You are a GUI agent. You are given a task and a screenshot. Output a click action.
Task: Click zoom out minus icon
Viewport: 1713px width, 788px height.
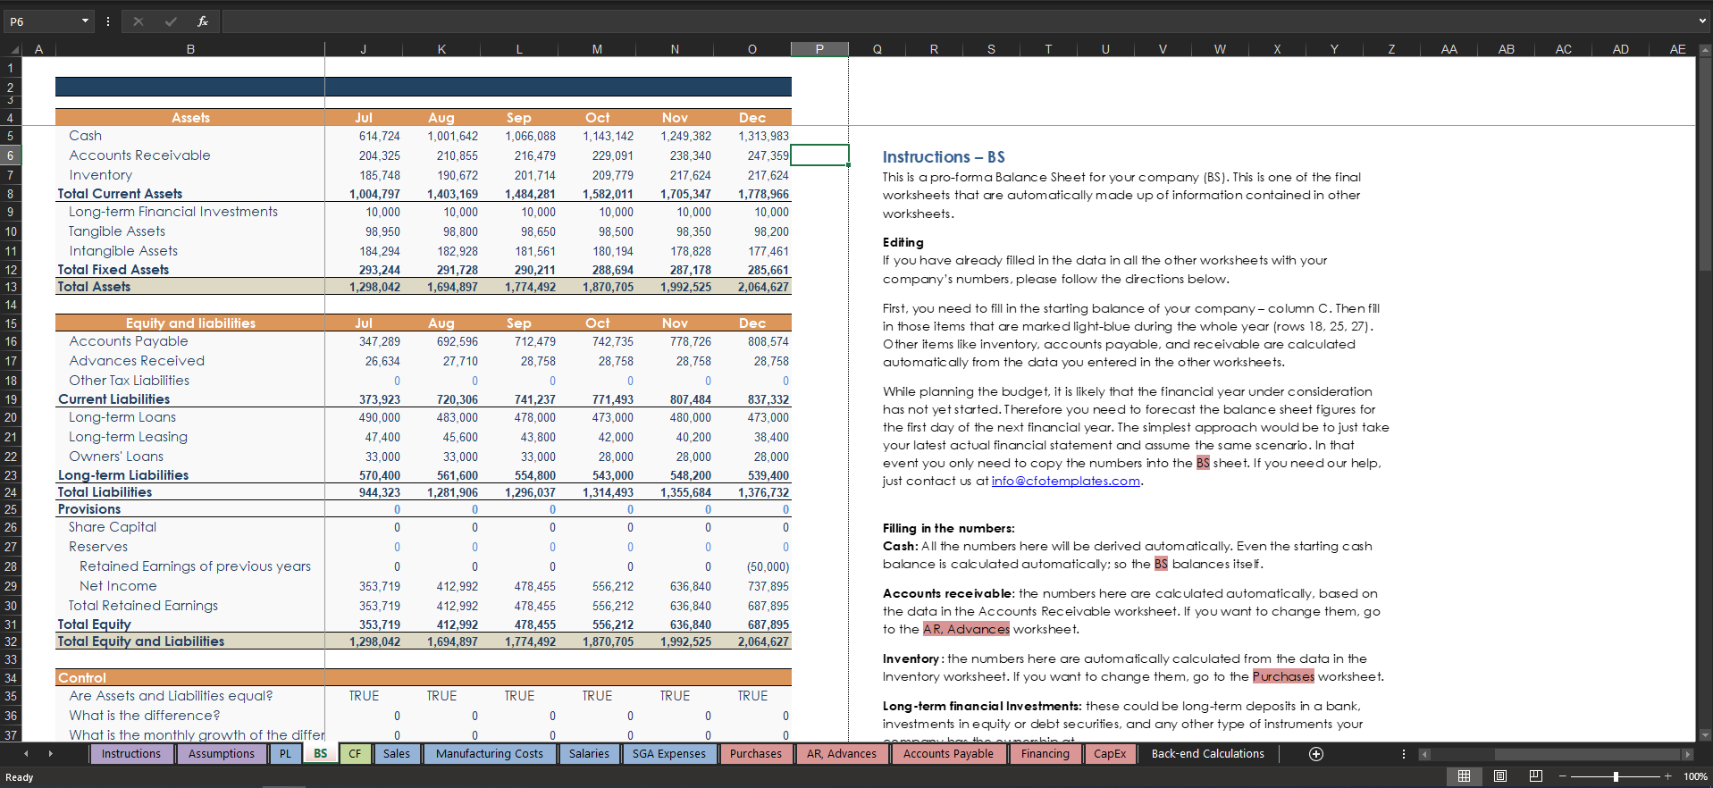click(1563, 776)
